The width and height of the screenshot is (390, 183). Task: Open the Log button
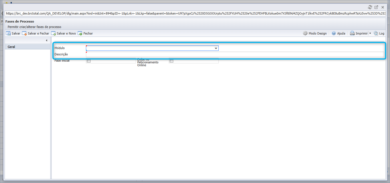point(379,33)
